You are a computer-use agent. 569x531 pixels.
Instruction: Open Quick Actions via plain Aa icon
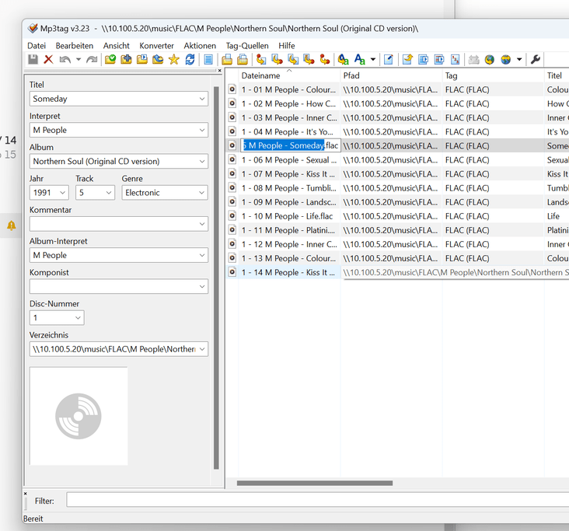pos(360,59)
